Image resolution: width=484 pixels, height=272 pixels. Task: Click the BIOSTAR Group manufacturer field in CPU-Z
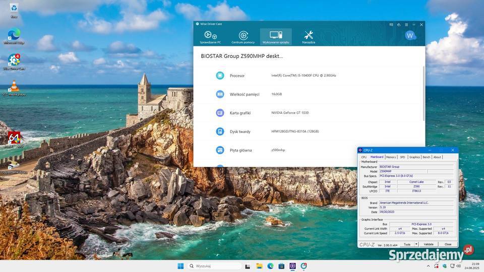(x=416, y=167)
